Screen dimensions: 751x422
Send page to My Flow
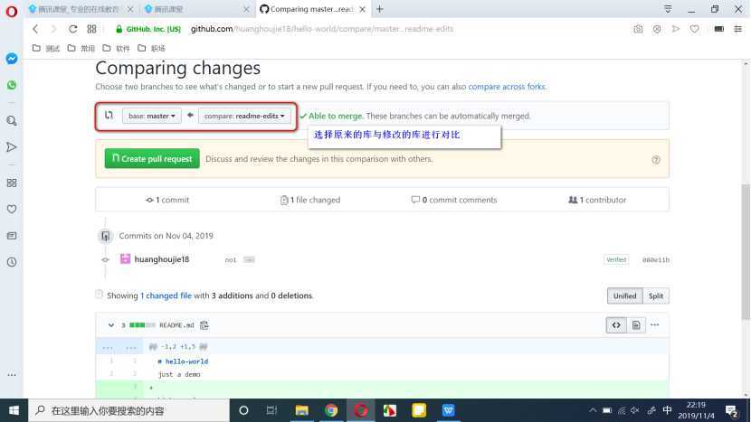coord(675,29)
